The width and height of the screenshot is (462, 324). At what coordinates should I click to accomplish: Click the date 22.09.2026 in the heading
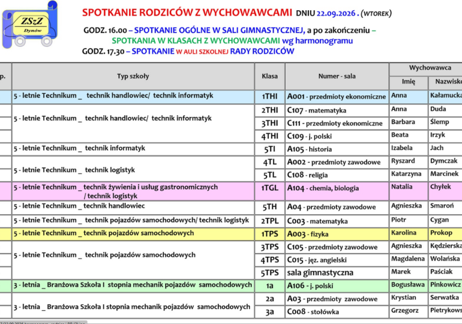[336, 14]
